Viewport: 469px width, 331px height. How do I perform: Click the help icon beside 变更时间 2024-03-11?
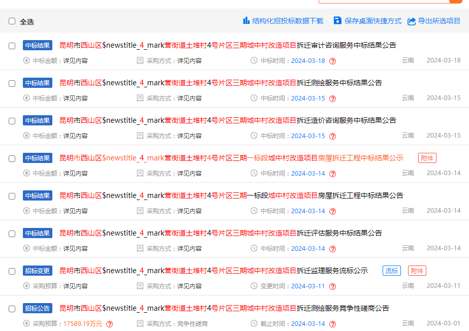point(333,286)
